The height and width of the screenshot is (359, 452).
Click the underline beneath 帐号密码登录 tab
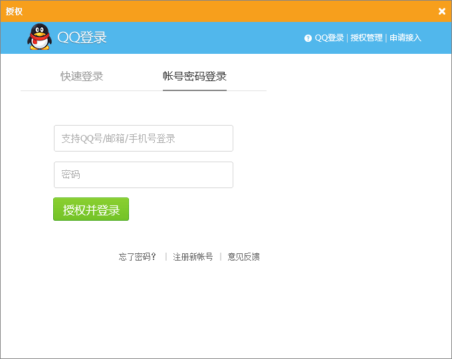[195, 90]
